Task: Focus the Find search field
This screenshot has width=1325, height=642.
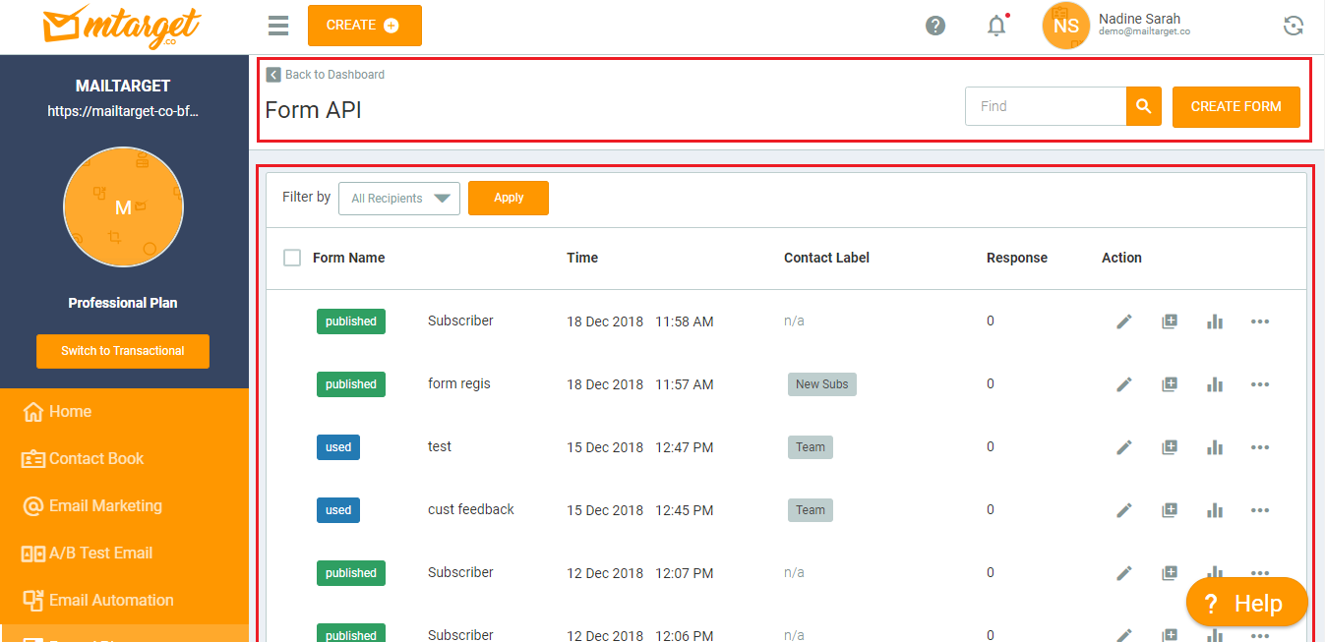Action: coord(1046,106)
